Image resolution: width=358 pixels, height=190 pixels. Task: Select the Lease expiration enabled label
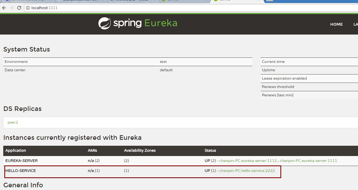click(x=284, y=78)
